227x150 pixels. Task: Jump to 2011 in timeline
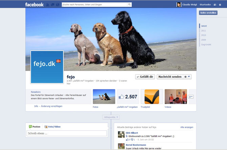click(x=203, y=31)
